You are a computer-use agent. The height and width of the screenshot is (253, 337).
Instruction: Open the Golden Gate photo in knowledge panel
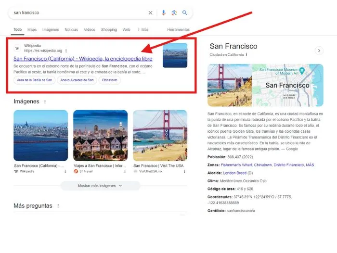tap(230, 85)
